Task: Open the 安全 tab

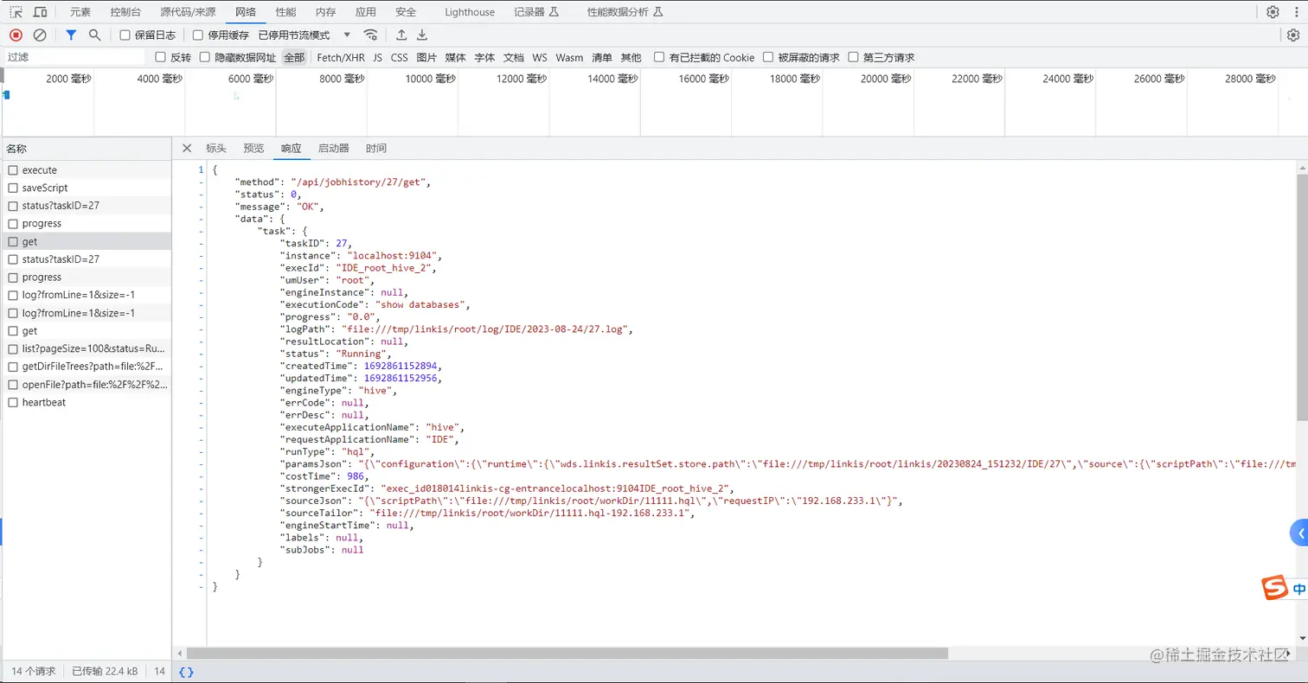Action: (x=406, y=12)
